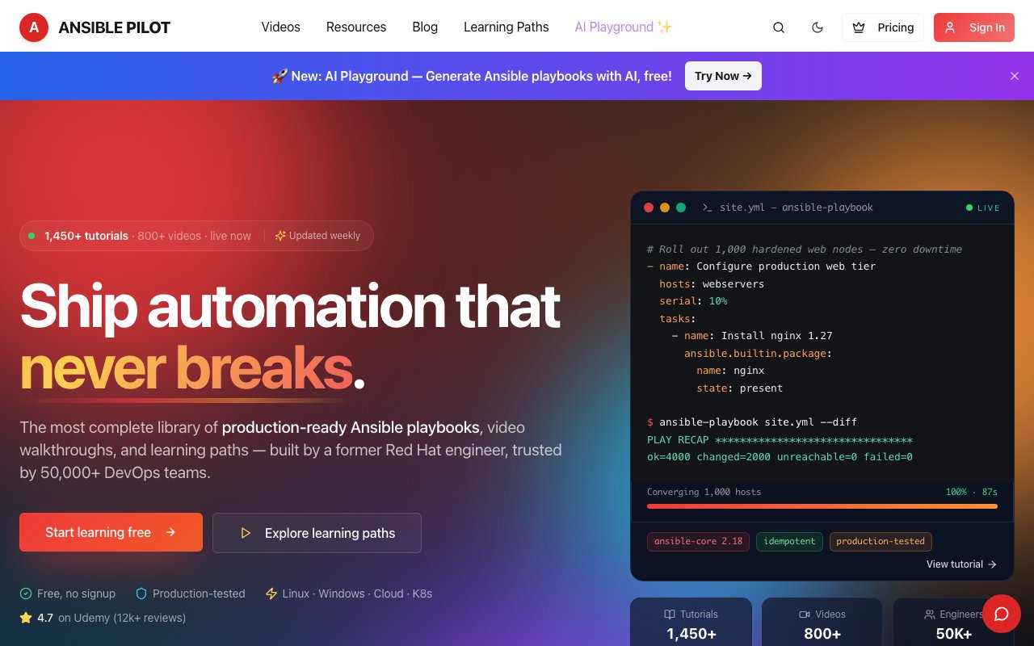Click the Converging hosts progress bar

tap(822, 506)
